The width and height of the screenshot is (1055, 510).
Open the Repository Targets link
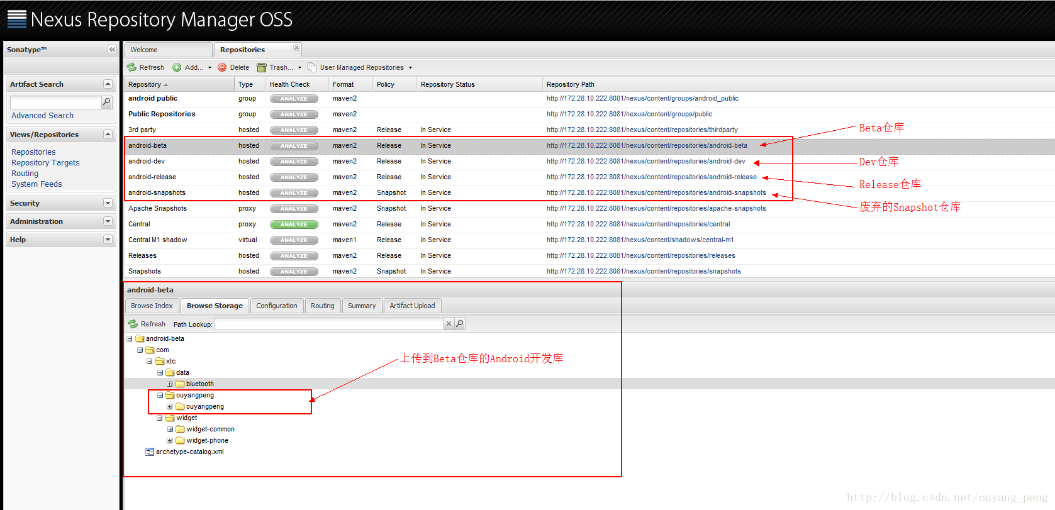(x=45, y=162)
